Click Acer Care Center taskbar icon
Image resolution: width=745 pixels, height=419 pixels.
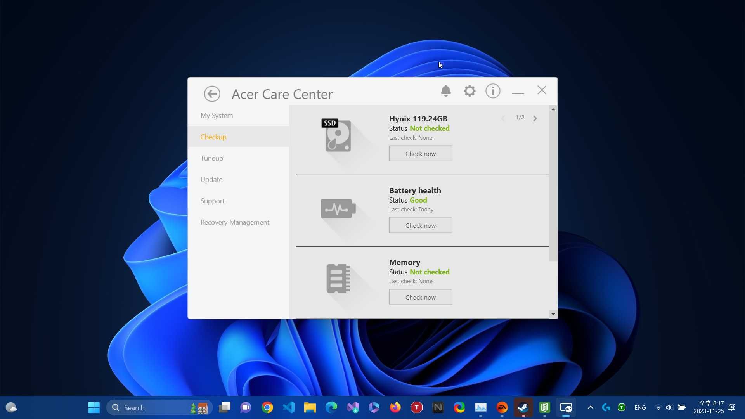[566, 407]
